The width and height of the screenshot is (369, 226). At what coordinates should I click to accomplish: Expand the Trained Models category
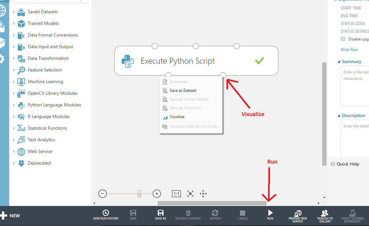14,23
